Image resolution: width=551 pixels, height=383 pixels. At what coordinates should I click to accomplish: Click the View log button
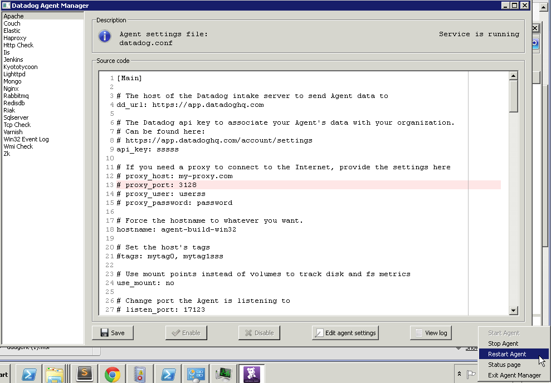(x=431, y=333)
